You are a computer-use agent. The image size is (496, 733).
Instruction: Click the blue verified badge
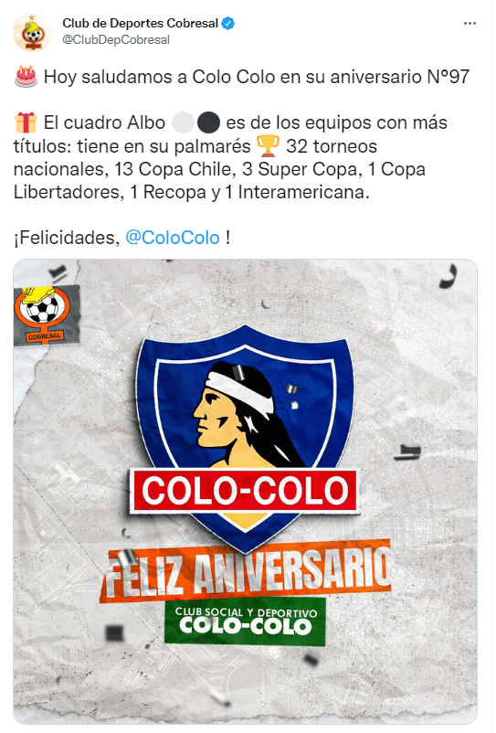coord(228,23)
